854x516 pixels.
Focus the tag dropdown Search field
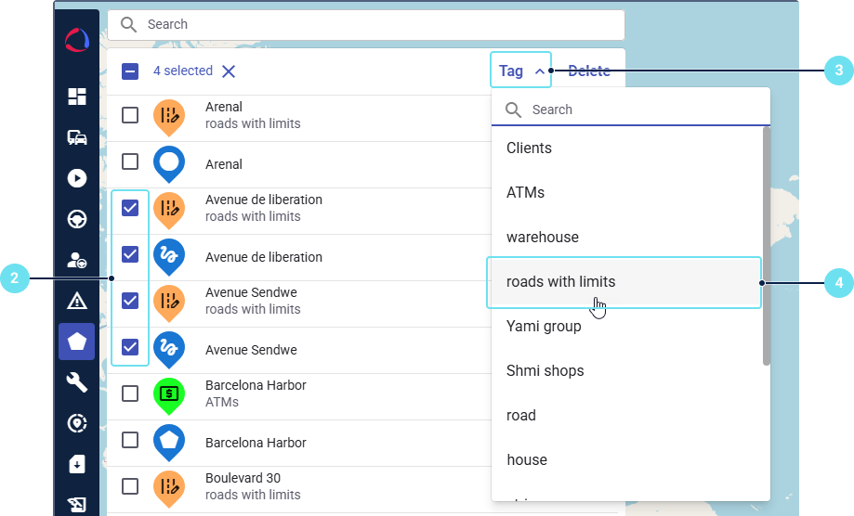(x=641, y=110)
